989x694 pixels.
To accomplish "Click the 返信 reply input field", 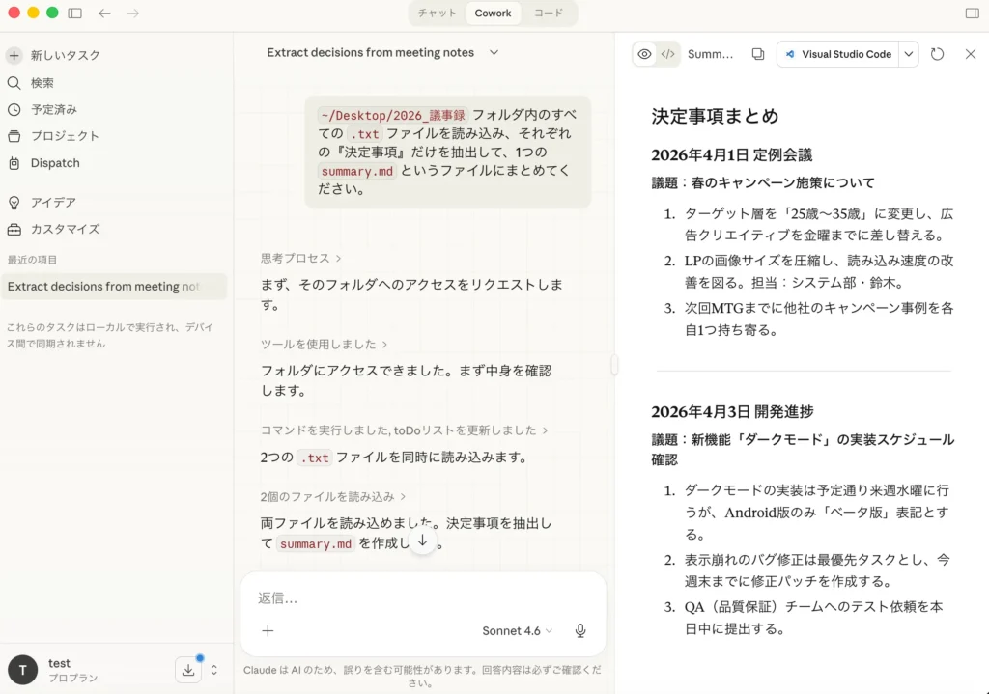I will 386,598.
